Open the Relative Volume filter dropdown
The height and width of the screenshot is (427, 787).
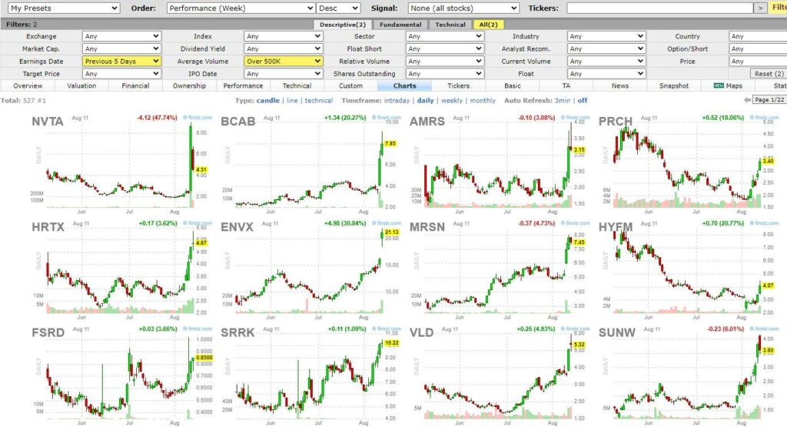pos(445,62)
